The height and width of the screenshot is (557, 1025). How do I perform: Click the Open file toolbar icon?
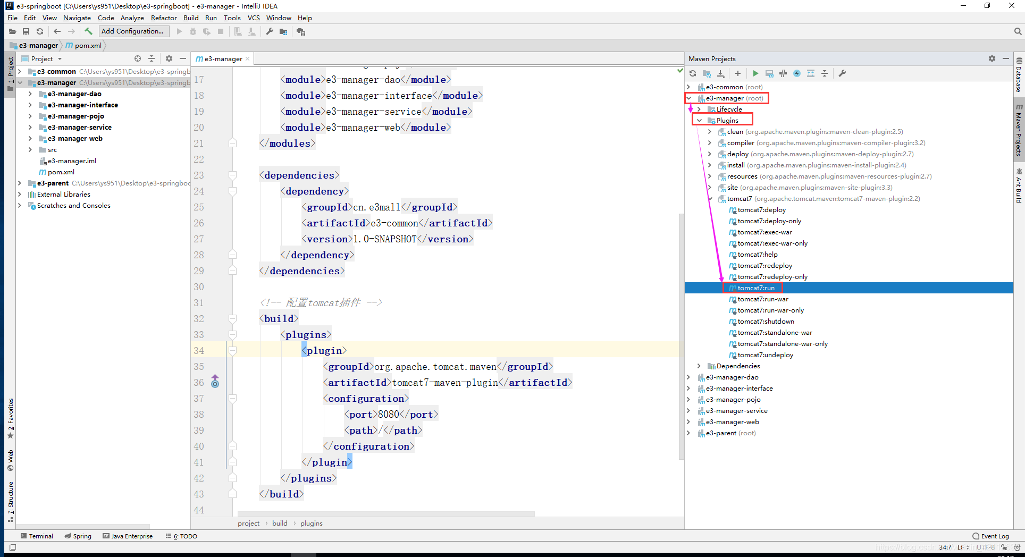(12, 31)
